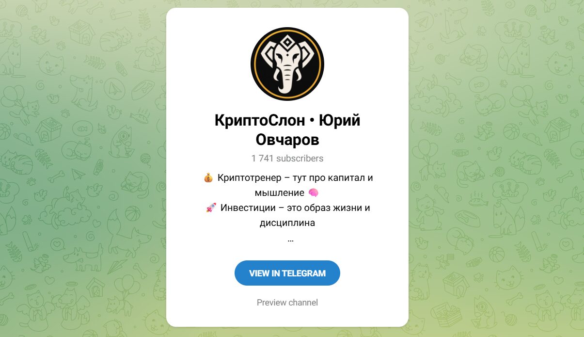Click the word subscribers under the title
Screen dimensions: 584x337
tap(300, 159)
